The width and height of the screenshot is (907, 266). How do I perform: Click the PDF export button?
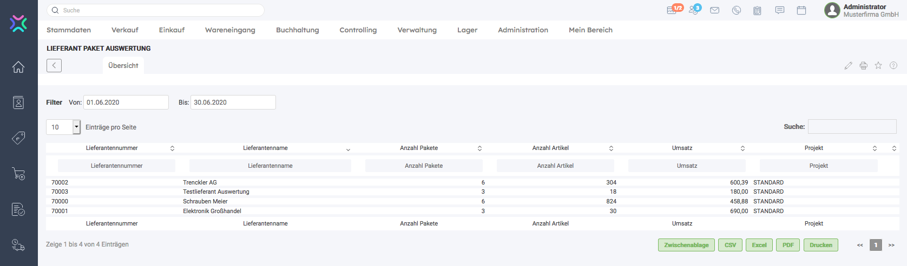pos(788,245)
